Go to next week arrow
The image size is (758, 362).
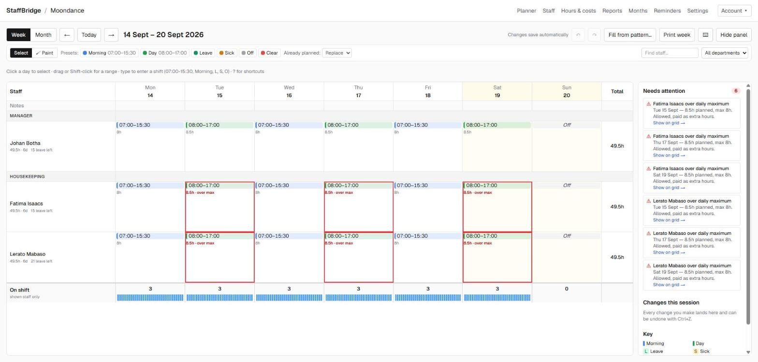point(111,35)
